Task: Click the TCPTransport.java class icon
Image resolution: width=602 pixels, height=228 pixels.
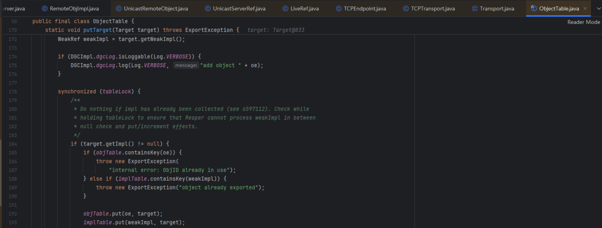Action: pos(406,8)
